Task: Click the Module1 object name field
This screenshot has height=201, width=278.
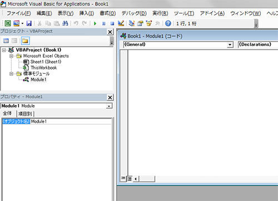Action: 71,122
